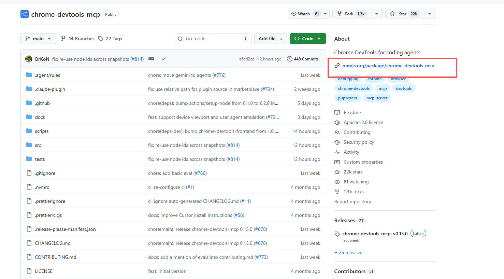Select the devtools topic tag
The width and height of the screenshot is (504, 279).
404,88
